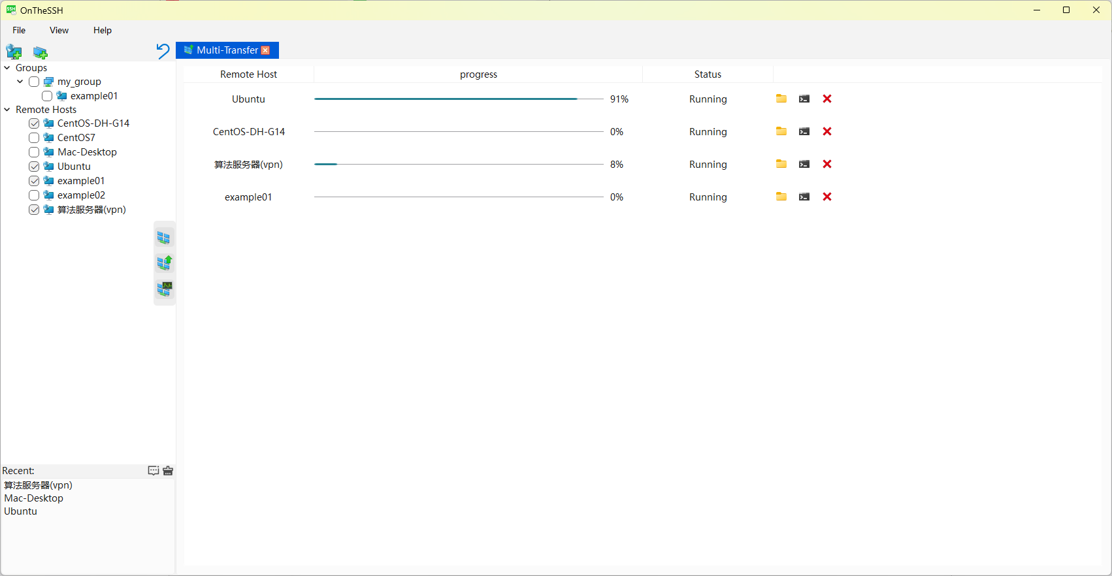Open Ubuntu from the Recent list
Viewport: 1112px width, 576px height.
(x=21, y=511)
